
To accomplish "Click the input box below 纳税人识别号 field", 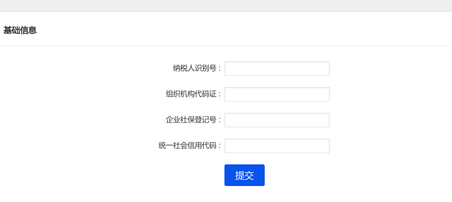I will click(x=277, y=94).
